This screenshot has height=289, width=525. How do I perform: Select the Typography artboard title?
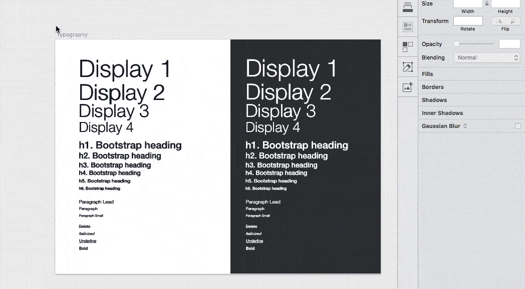pyautogui.click(x=72, y=34)
